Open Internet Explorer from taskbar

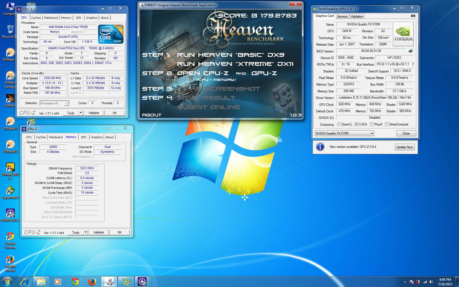25,282
